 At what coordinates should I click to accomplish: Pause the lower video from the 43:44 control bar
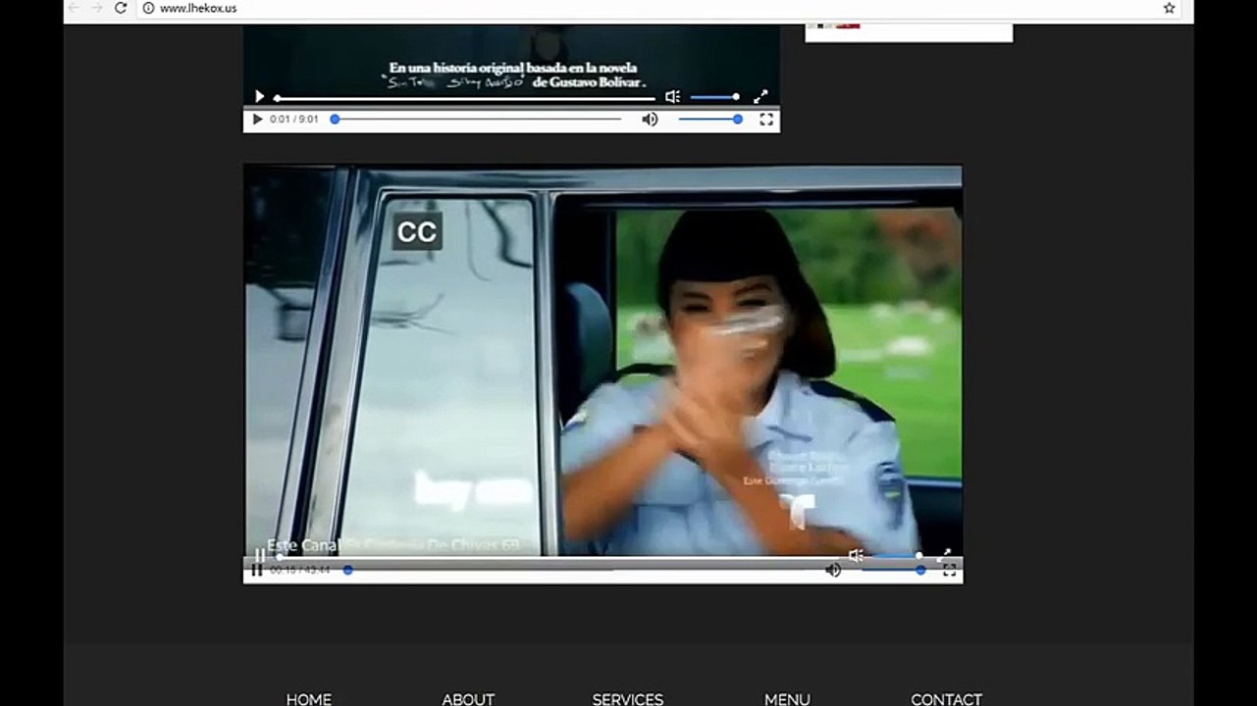coord(256,570)
